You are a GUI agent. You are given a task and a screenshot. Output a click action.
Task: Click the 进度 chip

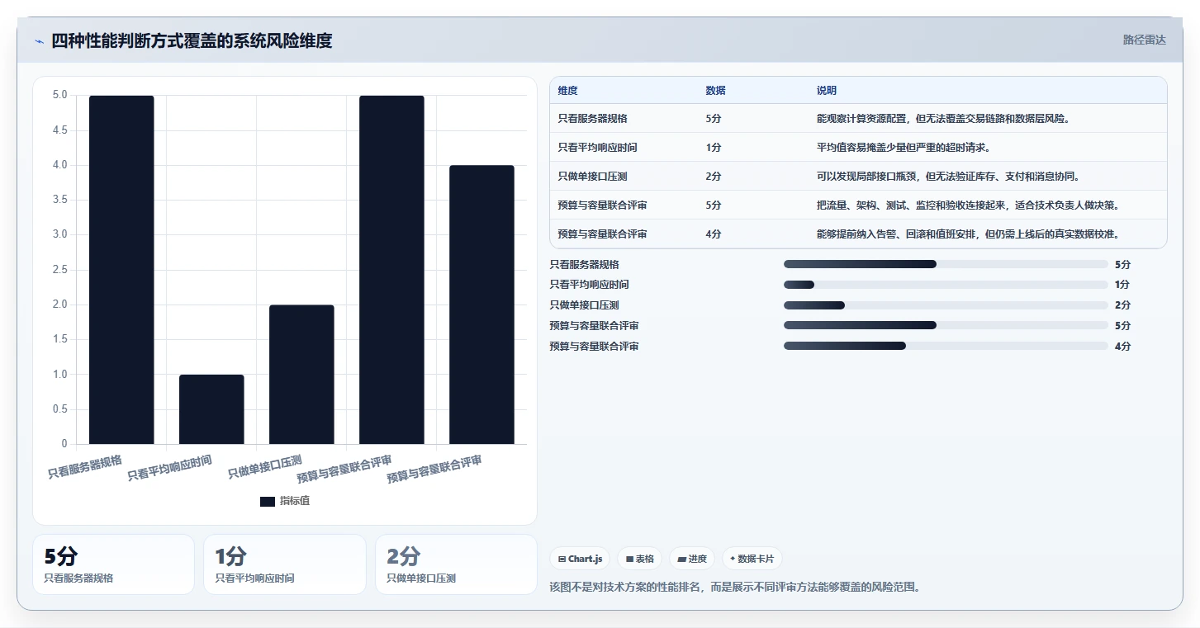pos(693,559)
